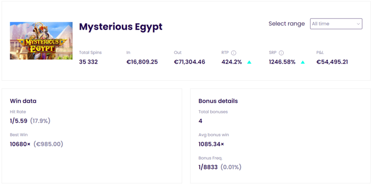Click the Best Win value 10680×
This screenshot has width=372, height=185.
coord(20,144)
